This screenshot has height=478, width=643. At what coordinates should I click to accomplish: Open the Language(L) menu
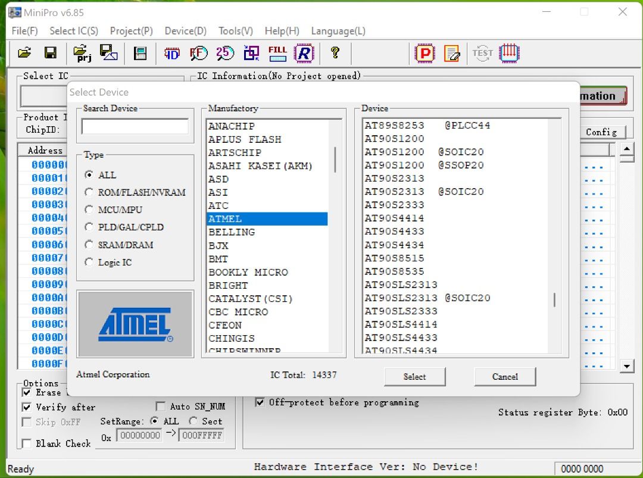[x=338, y=31]
